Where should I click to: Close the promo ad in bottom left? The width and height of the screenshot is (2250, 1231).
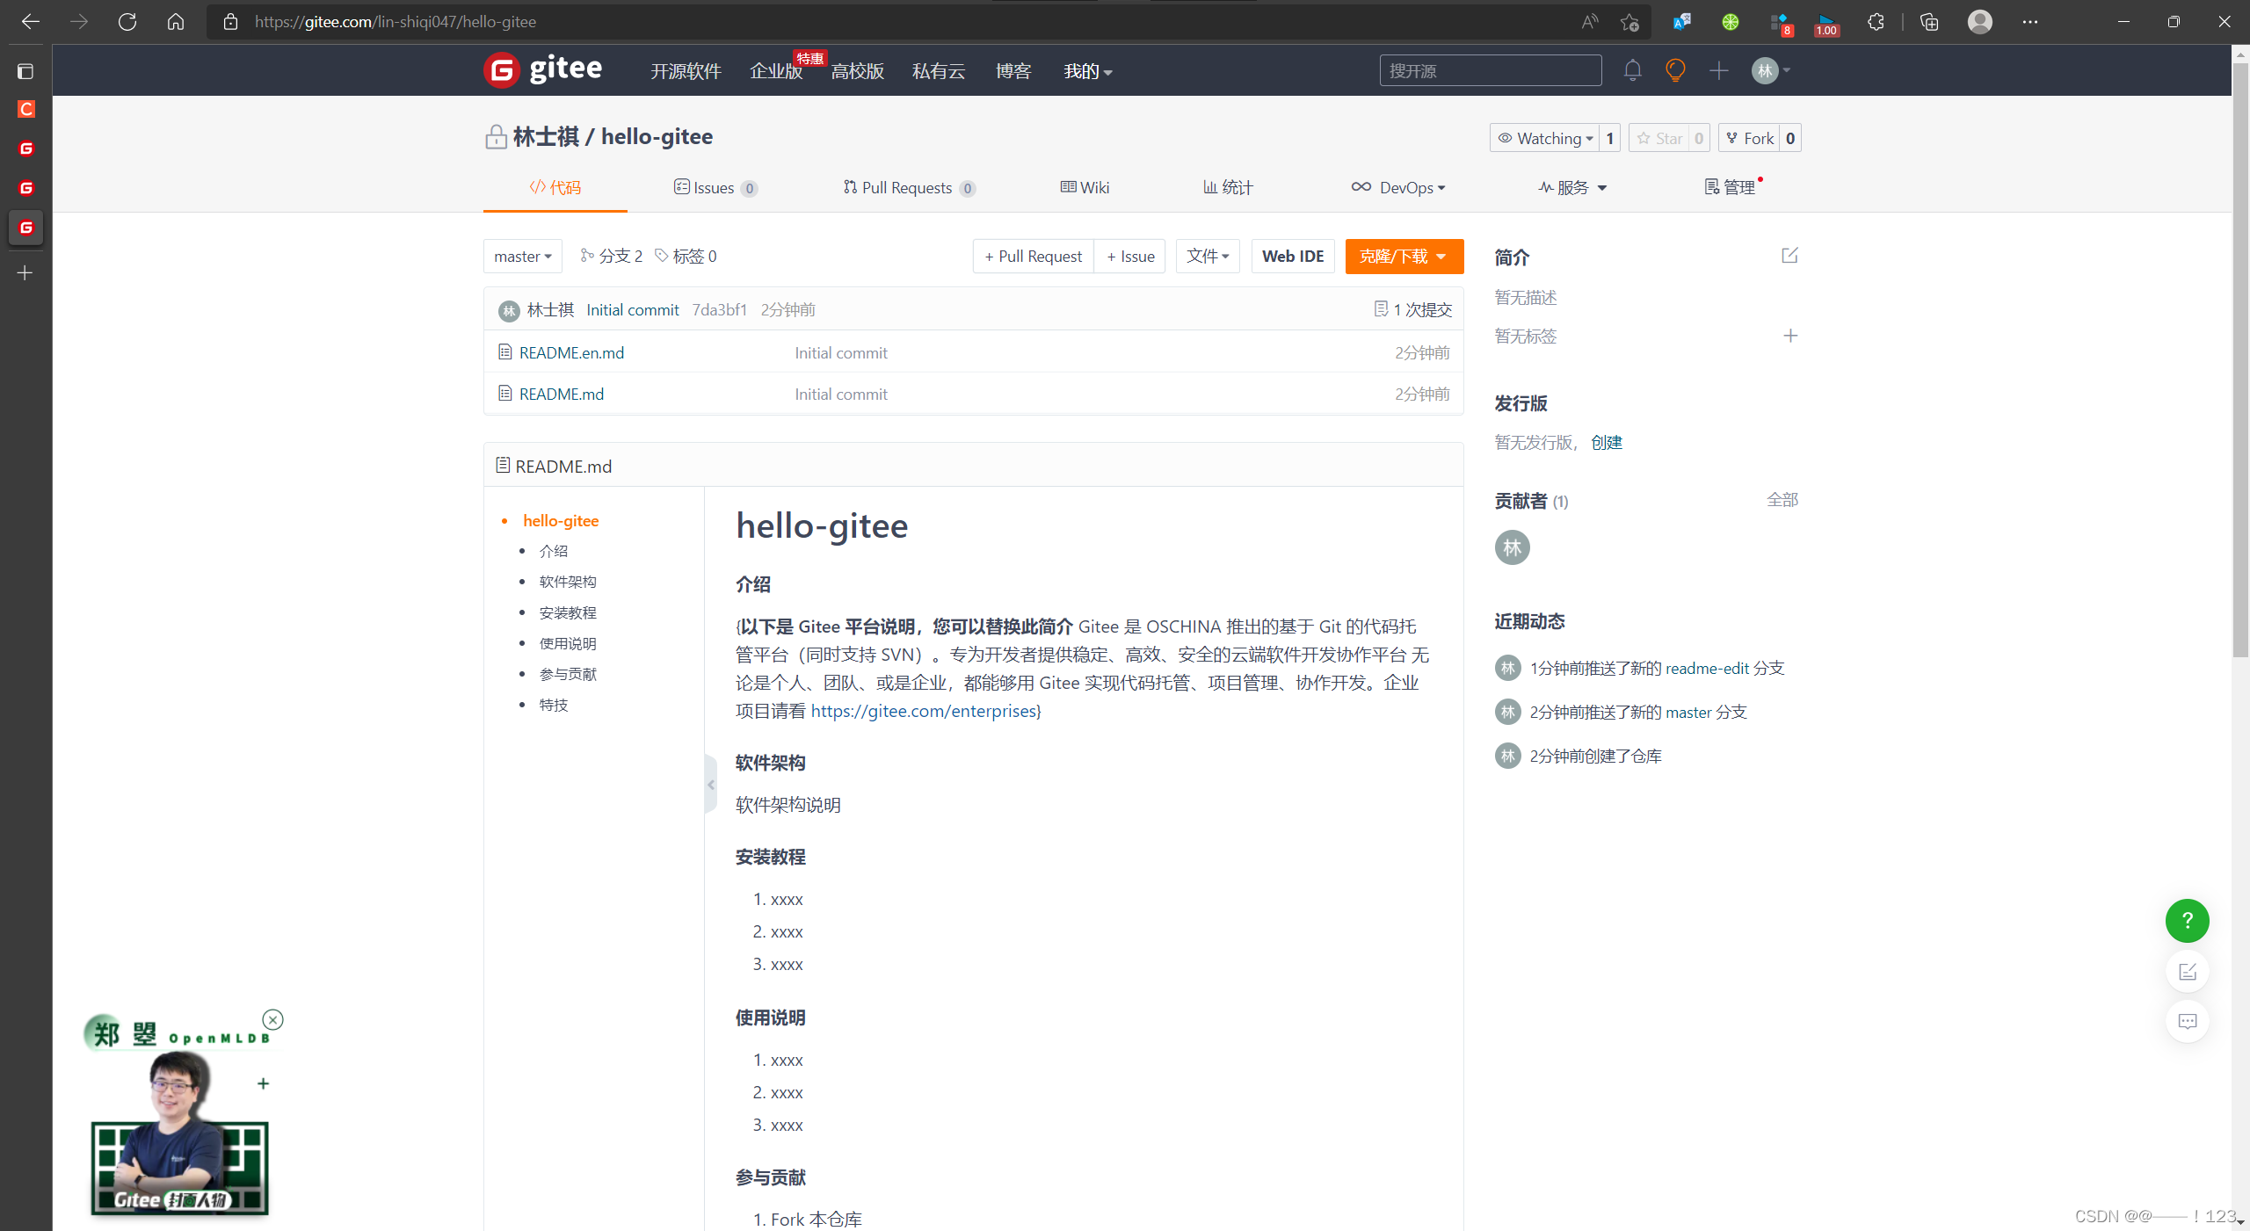tap(272, 1019)
